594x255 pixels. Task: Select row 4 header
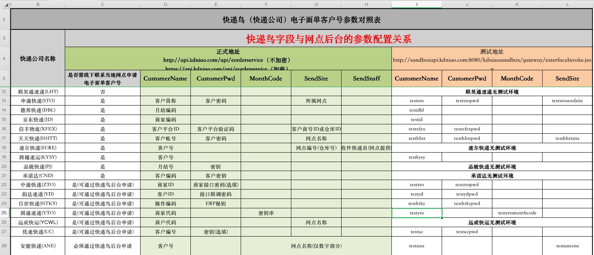(4, 58)
